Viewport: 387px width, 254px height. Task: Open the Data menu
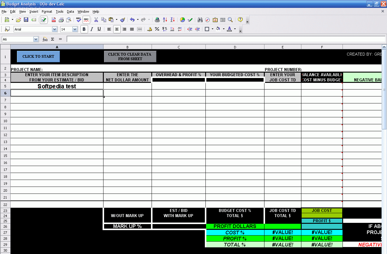[71, 11]
